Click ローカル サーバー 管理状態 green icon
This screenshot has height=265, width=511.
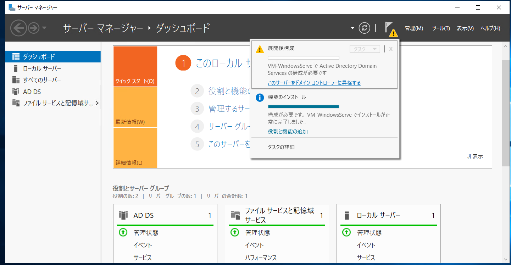pyautogui.click(x=346, y=232)
